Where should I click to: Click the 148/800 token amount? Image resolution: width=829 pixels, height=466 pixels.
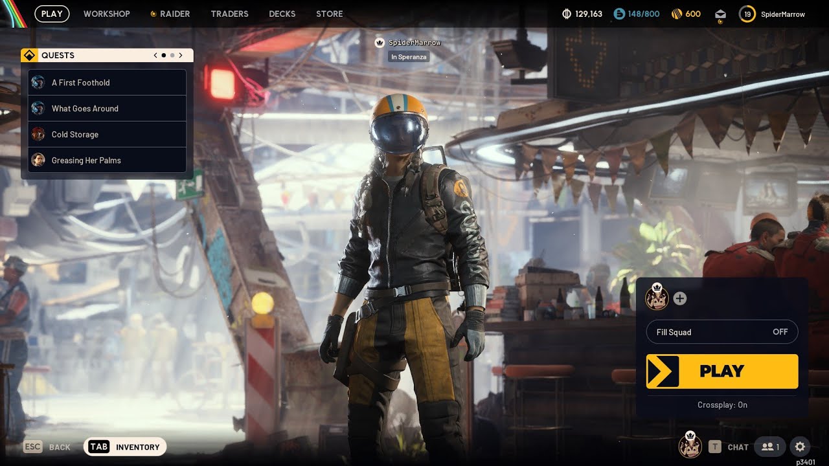click(644, 14)
